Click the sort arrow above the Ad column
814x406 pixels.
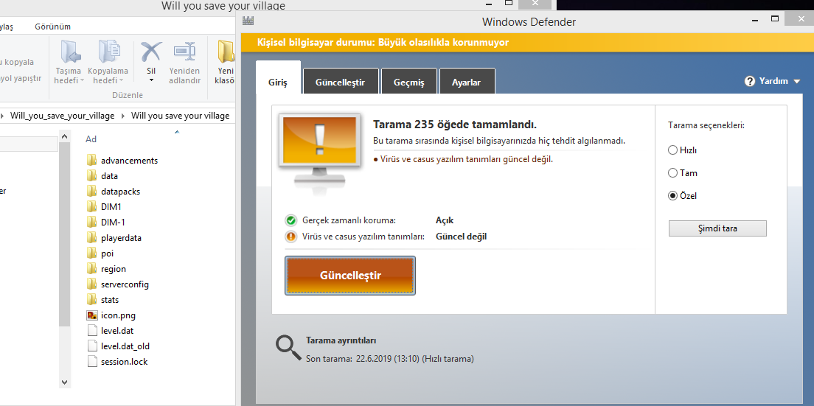point(176,132)
